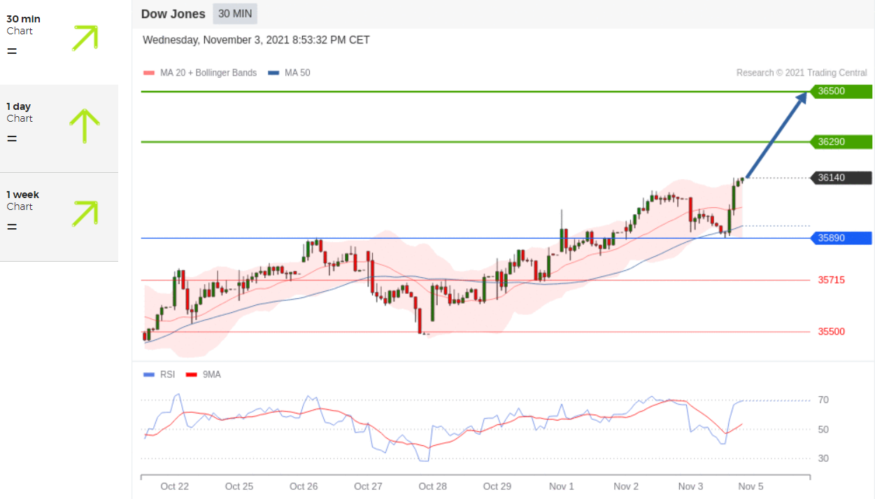The height and width of the screenshot is (499, 875).
Task: Click the 36290 resistance price label
Action: (840, 142)
